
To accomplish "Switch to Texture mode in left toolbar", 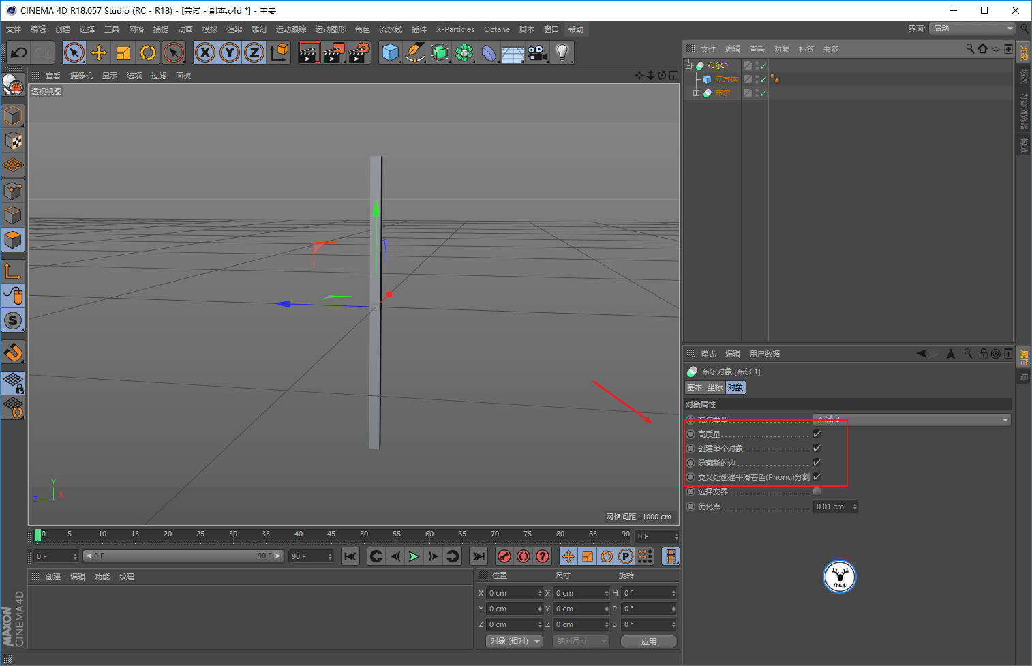I will click(x=13, y=141).
